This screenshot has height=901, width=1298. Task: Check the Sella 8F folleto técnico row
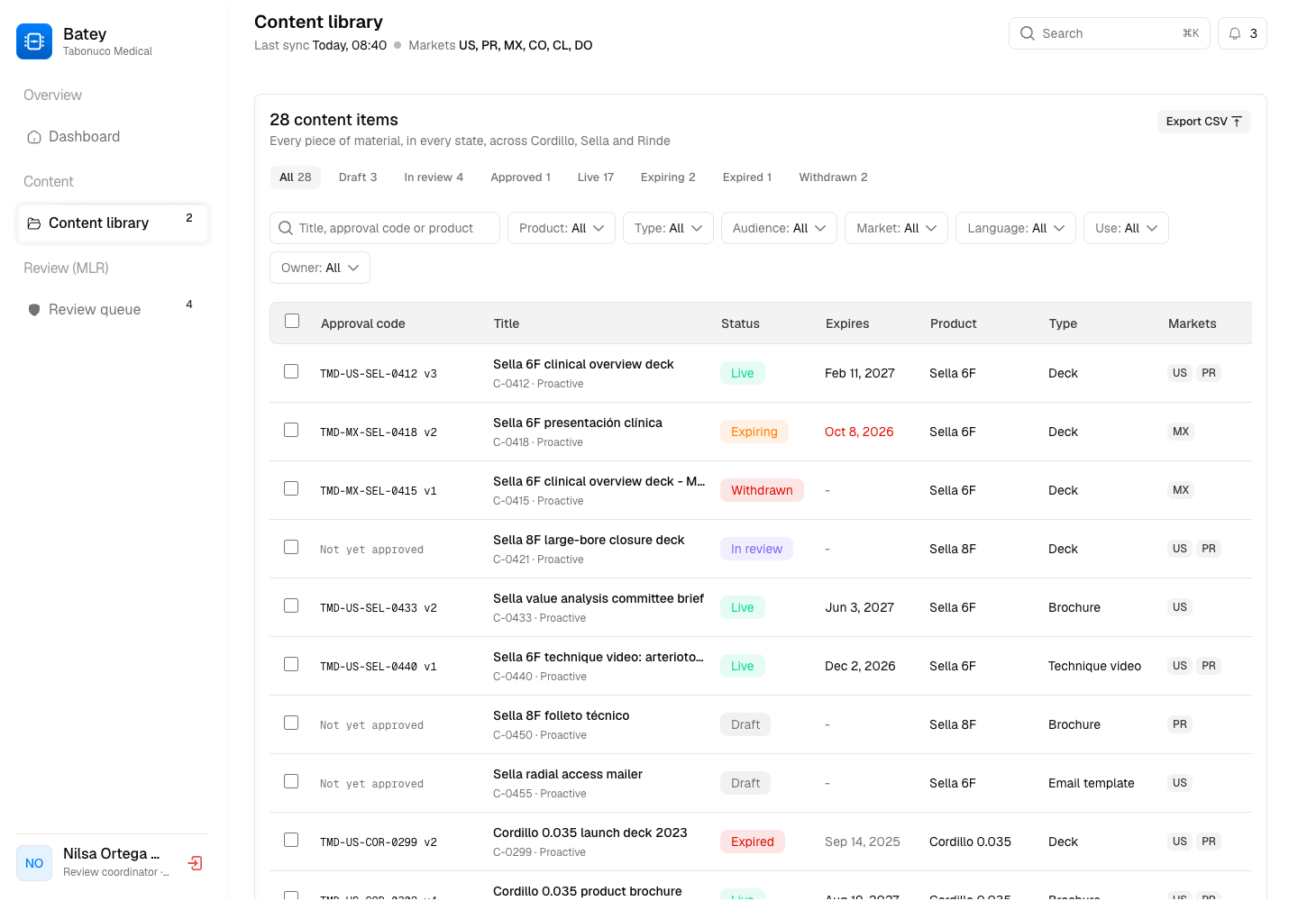291,723
